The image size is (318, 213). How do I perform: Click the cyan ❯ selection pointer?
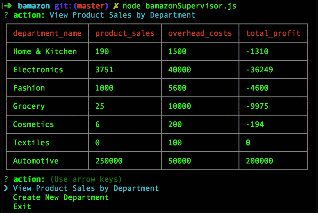6,188
